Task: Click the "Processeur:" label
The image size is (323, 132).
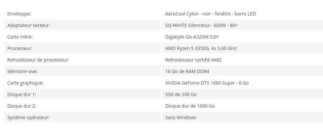Action: tap(20, 48)
